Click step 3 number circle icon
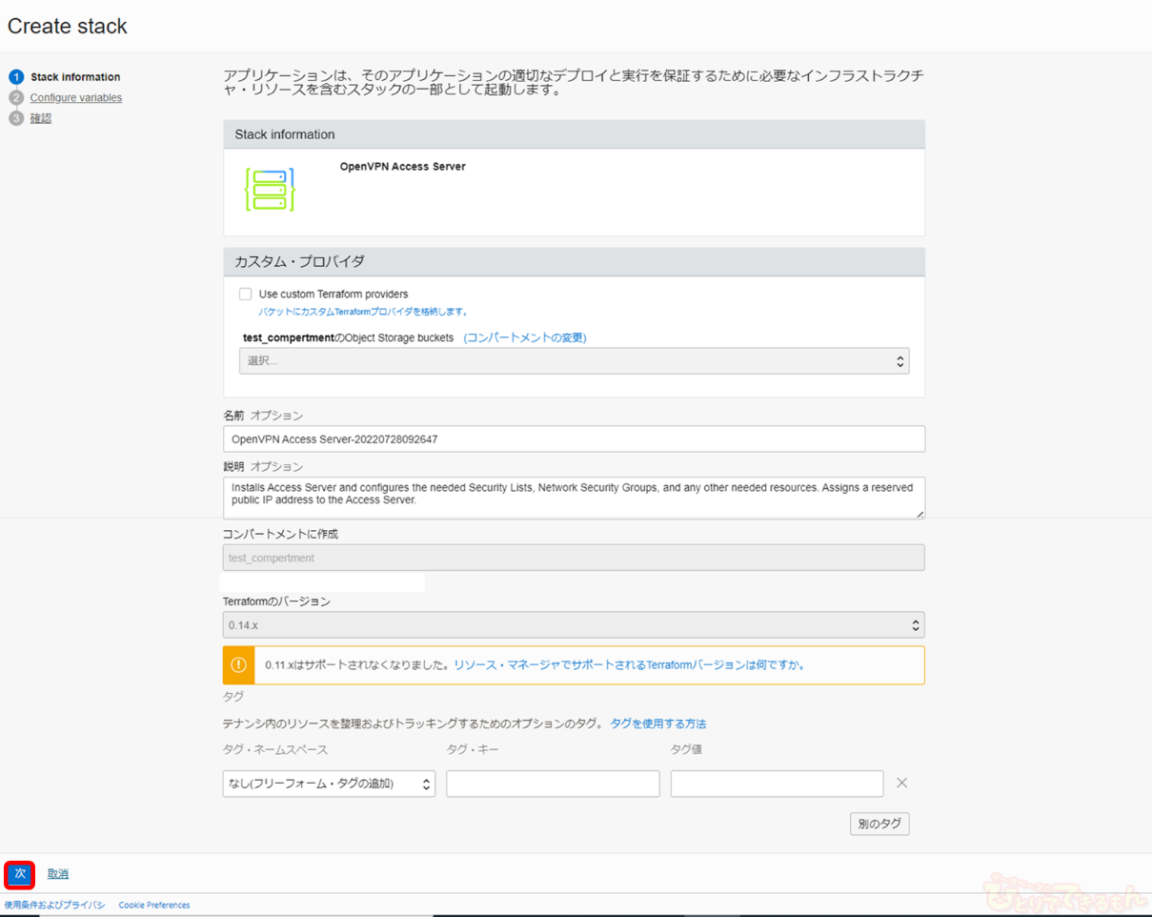The width and height of the screenshot is (1152, 917). [x=15, y=118]
